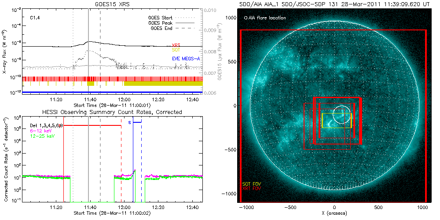Click the C1.4 flare class label
Viewport: 440px width, 220px height.
coord(36,18)
